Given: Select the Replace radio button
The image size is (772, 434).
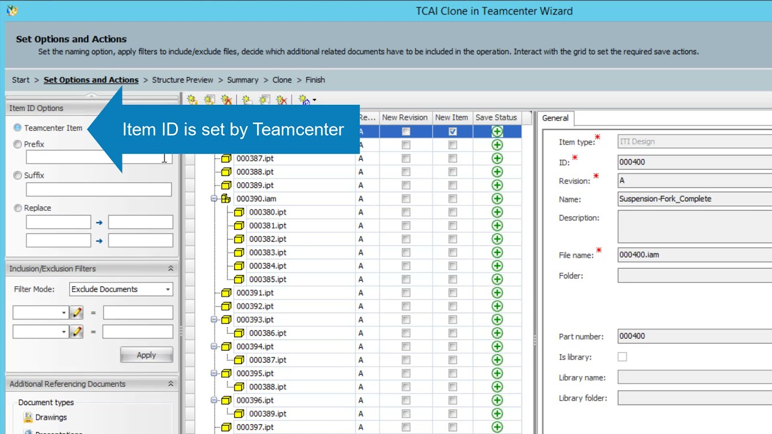Looking at the screenshot, I should pyautogui.click(x=17, y=208).
